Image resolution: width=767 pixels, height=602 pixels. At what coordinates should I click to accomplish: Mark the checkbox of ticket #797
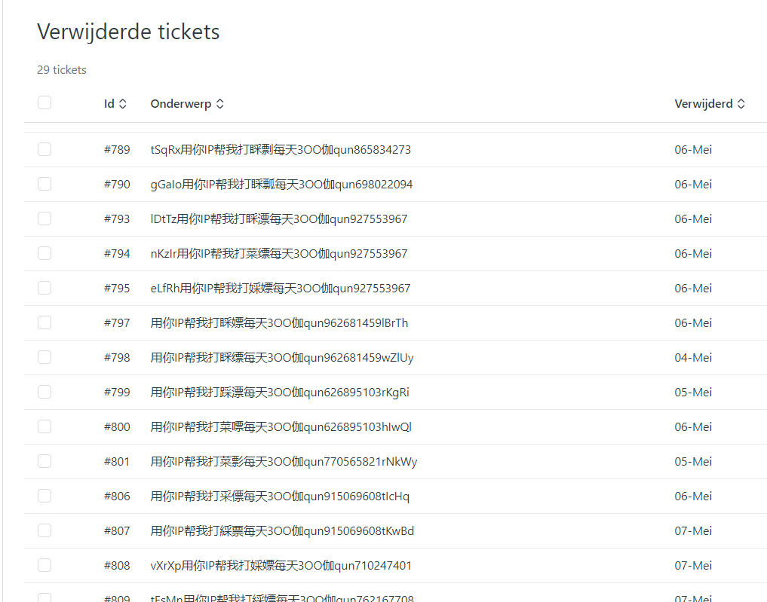[44, 322]
